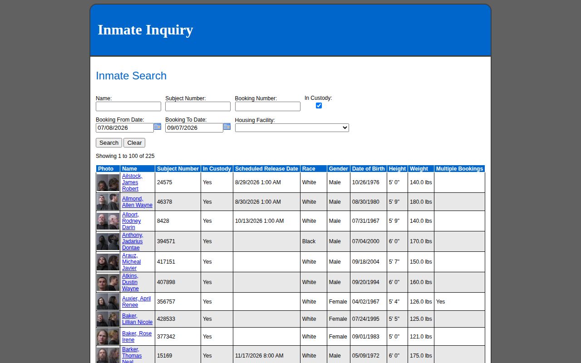Click the Booking From Date field
This screenshot has width=581, height=363.
pos(125,128)
